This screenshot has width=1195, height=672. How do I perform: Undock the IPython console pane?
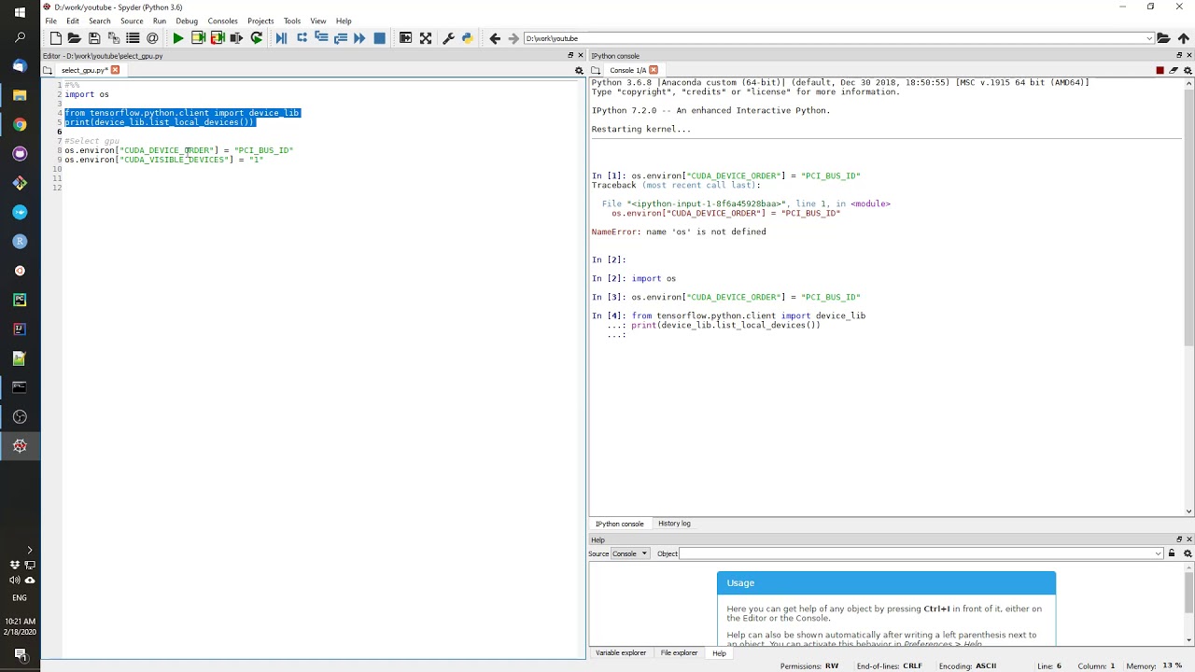(1179, 56)
